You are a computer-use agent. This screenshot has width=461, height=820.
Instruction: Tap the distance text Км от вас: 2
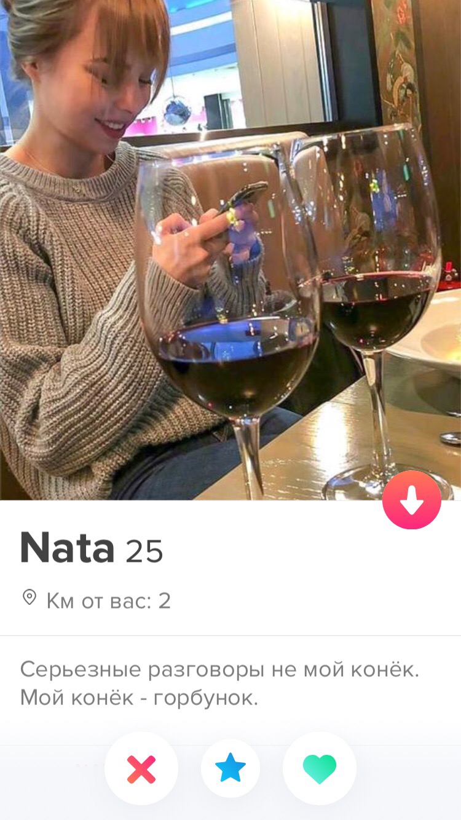108,600
